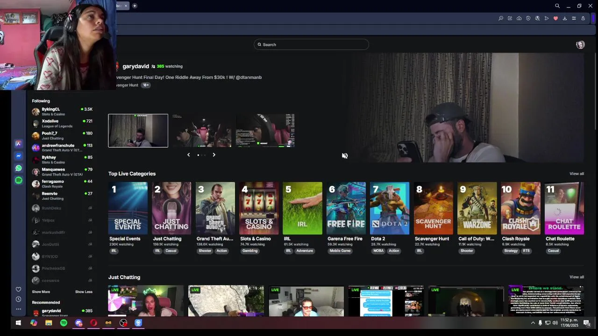Image resolution: width=598 pixels, height=336 pixels.
Task: Click the Gambling tag under Slots & Casino
Action: [250, 251]
